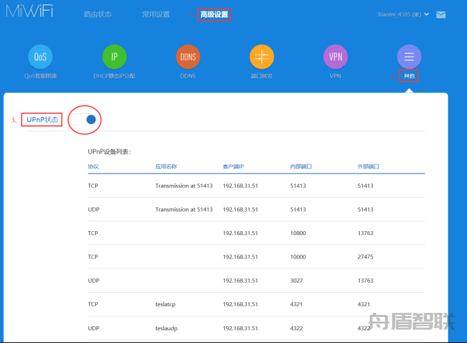Select the orange DDNS icon
467x343 pixels.
tap(188, 57)
